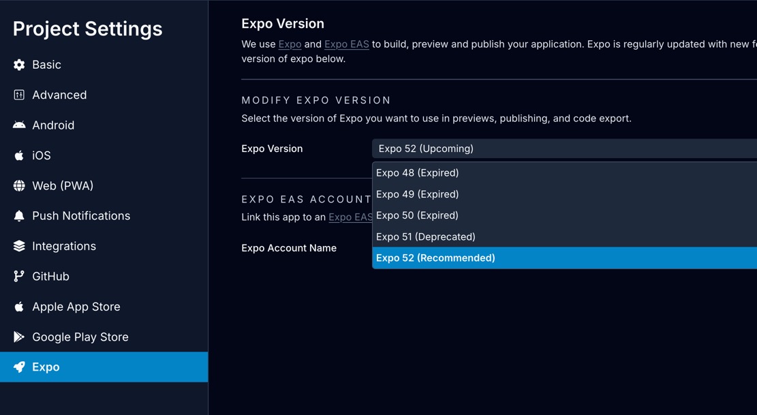Pick Expo 50 (Expired) from list

tap(564, 215)
